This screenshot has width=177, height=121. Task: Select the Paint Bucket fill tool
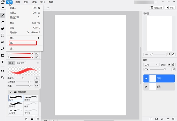coord(3,42)
